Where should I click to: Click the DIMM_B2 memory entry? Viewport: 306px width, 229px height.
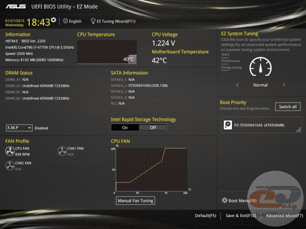pos(37,98)
